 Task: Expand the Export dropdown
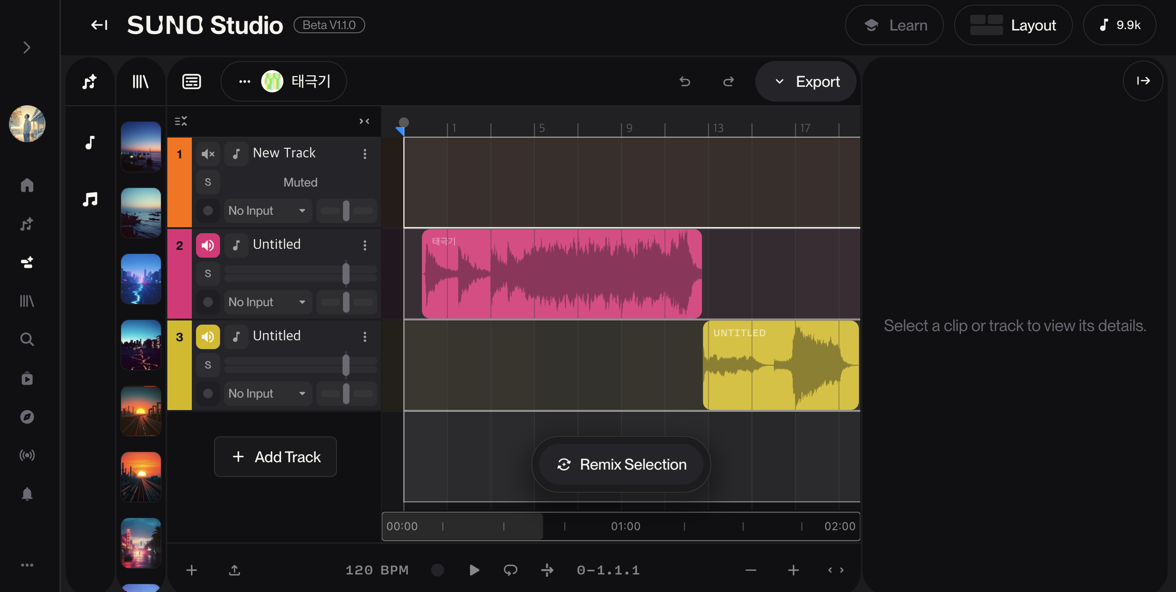tap(806, 82)
